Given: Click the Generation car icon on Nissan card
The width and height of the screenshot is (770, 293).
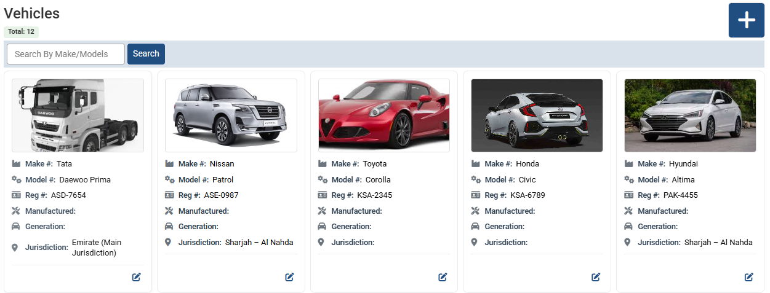Looking at the screenshot, I should 169,227.
